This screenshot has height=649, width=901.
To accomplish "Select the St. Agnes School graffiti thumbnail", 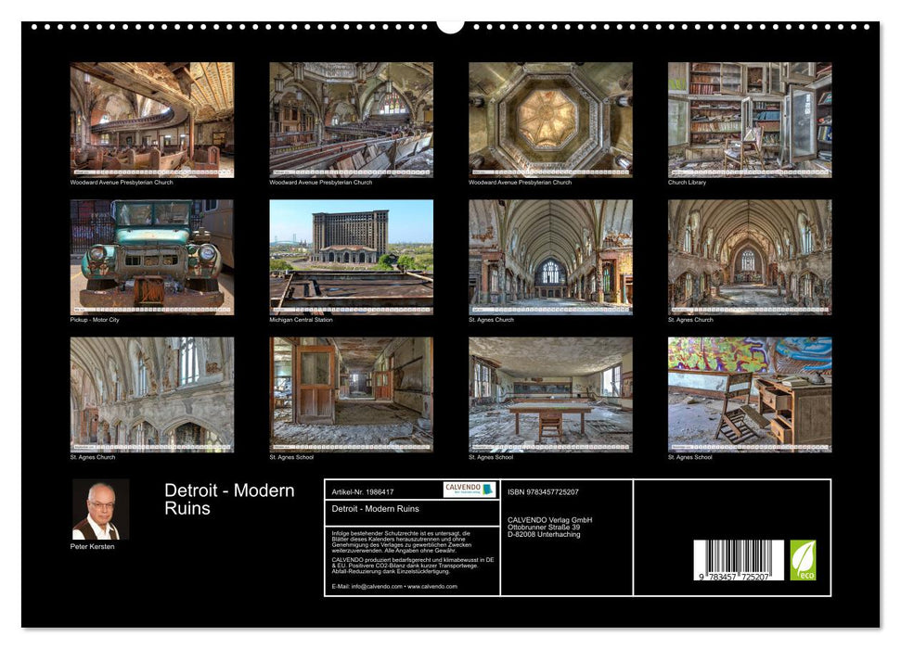I will 747,394.
